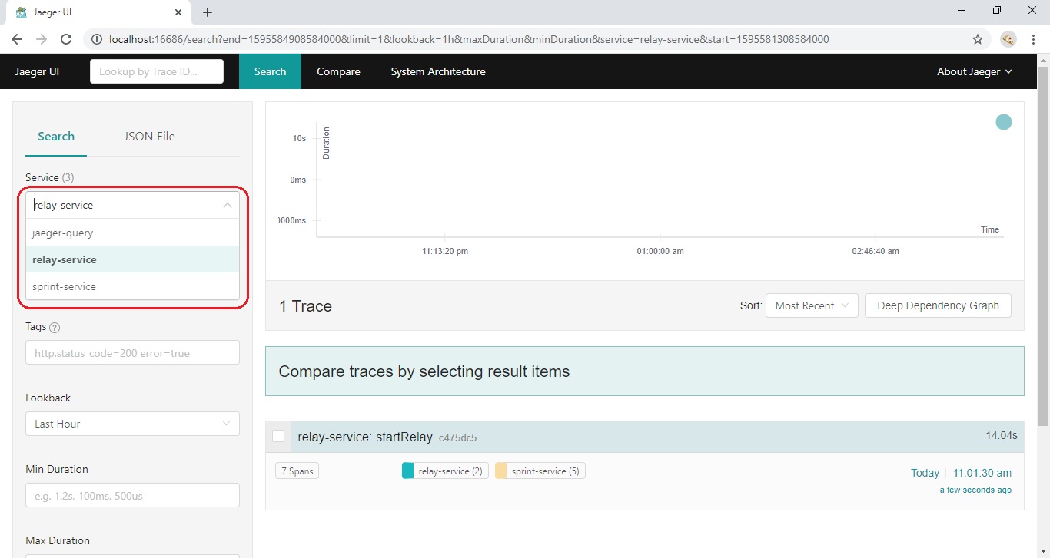Open the browser profile avatar

pos(1008,39)
